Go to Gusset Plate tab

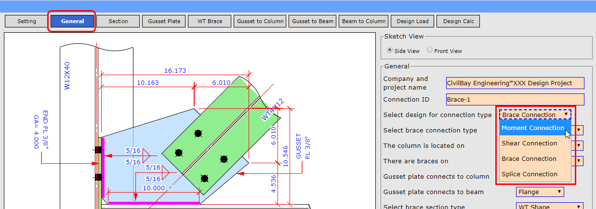(x=164, y=21)
